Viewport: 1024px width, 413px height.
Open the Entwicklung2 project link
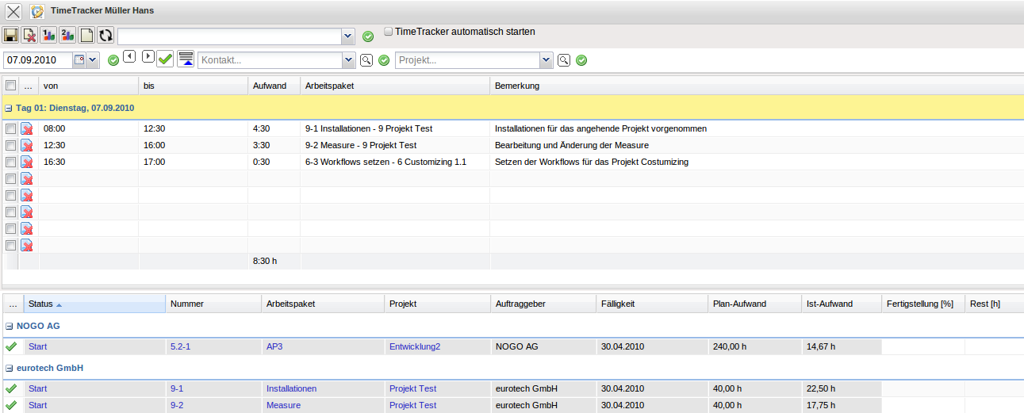point(414,346)
